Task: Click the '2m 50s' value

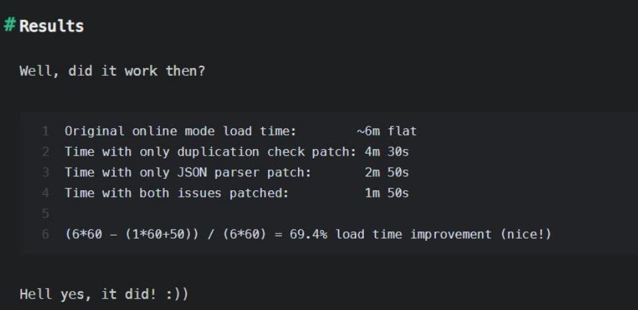Action: [387, 172]
